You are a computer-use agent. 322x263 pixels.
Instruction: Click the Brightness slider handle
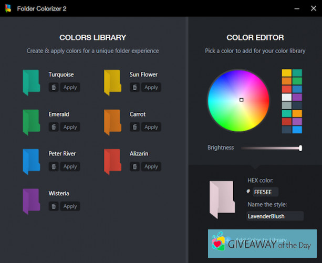click(300, 148)
